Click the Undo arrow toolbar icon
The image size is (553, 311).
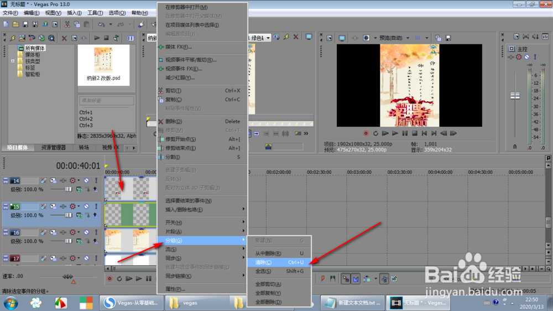(102, 24)
